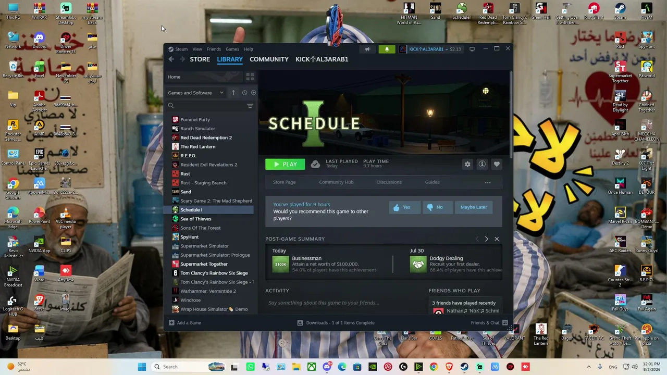Open the Discussions link
The image size is (667, 375).
click(389, 182)
